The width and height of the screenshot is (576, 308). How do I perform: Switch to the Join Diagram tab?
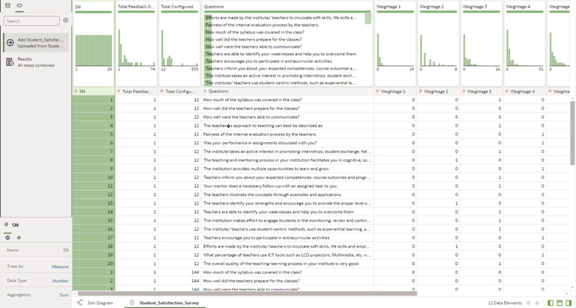click(100, 303)
